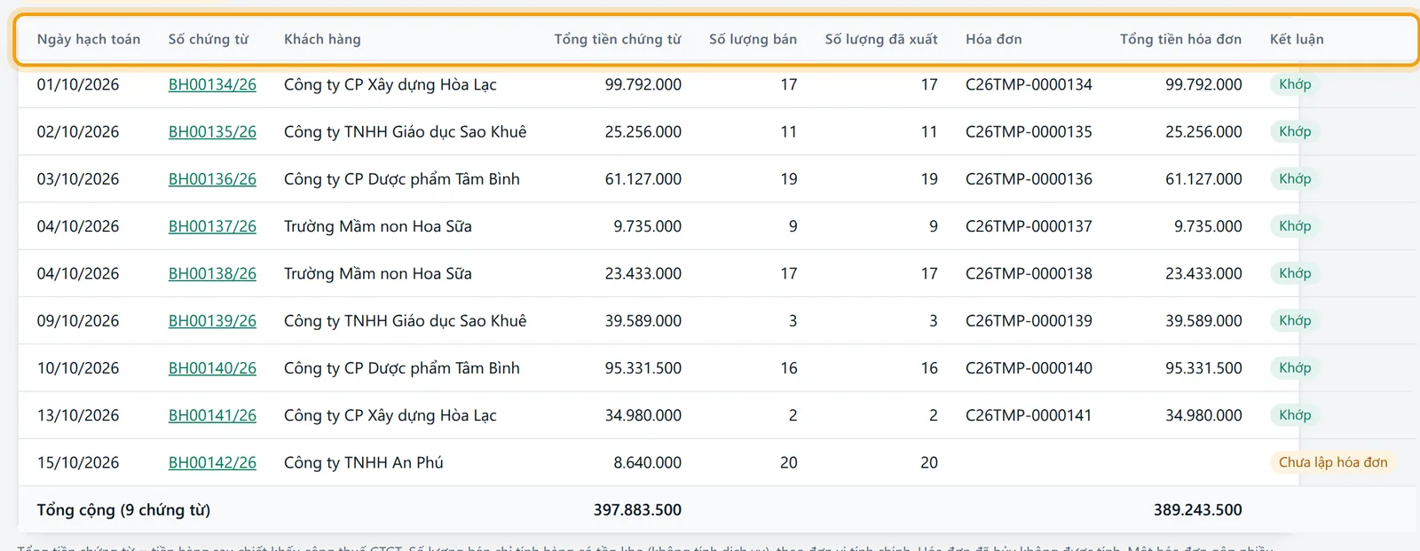Viewport: 1420px width, 551px height.
Task: Select the date cell 01/10/2026
Action: pos(78,84)
